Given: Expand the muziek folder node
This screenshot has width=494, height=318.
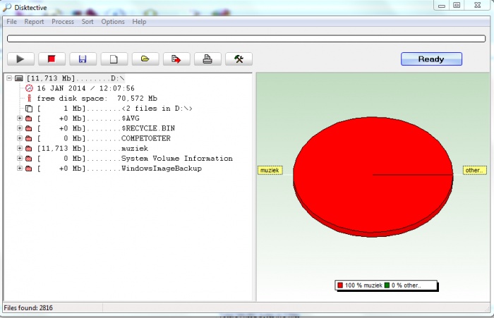Looking at the screenshot, I should pyautogui.click(x=20, y=148).
